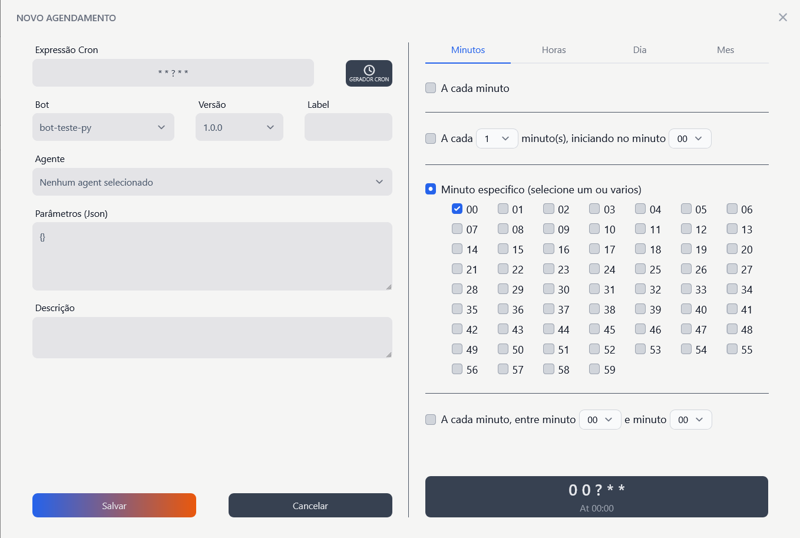Open the Versão dropdown showing 1.0.0
The image size is (800, 538).
point(239,127)
